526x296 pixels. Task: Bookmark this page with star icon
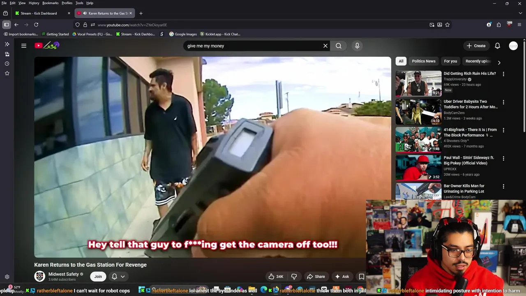coord(448,25)
